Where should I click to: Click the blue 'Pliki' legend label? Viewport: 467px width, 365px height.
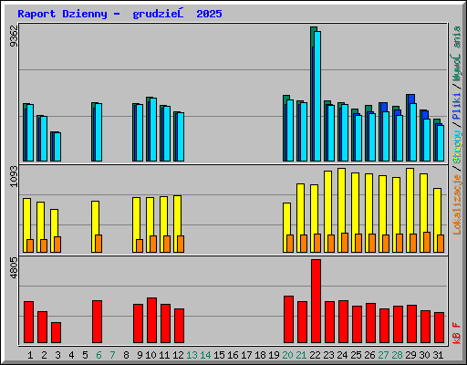pyautogui.click(x=457, y=106)
